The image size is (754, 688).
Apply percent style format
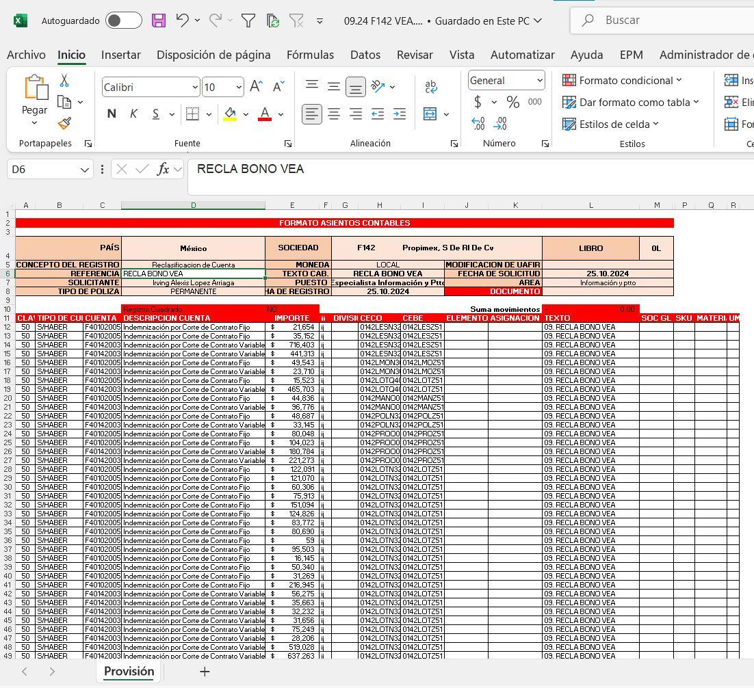pyautogui.click(x=512, y=103)
